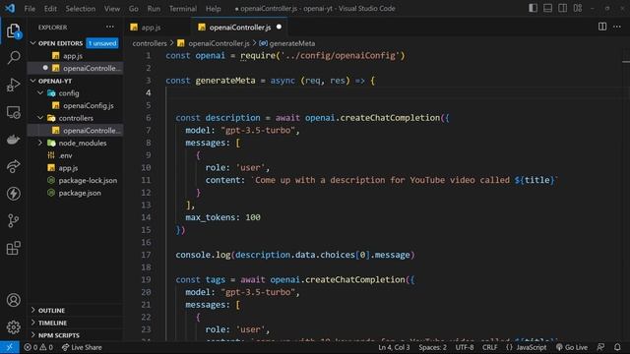Open the View menu

point(112,9)
